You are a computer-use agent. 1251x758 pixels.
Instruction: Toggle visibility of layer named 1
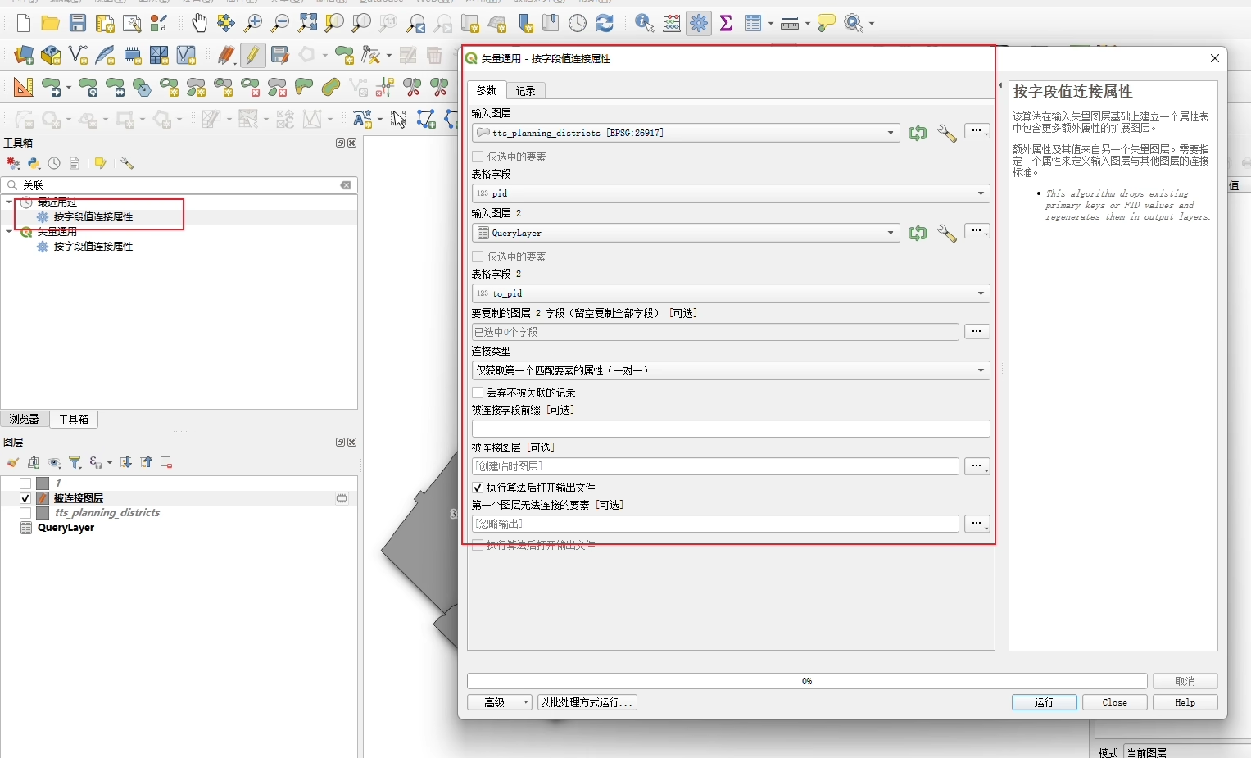point(25,483)
